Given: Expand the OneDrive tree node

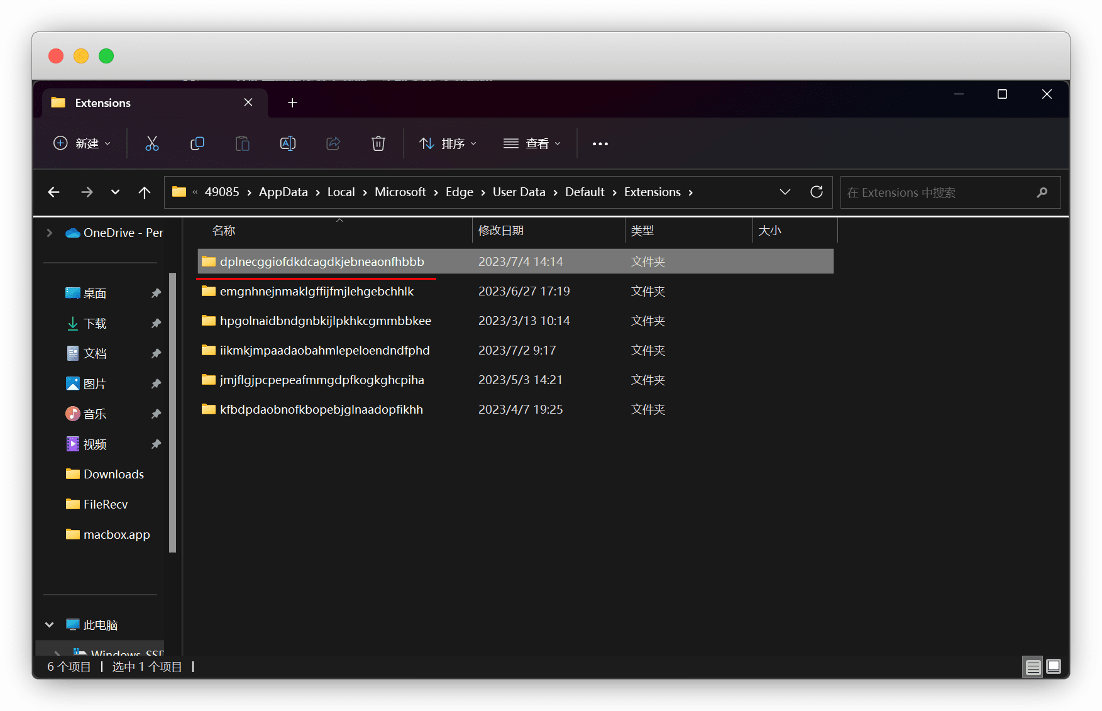Looking at the screenshot, I should (50, 233).
